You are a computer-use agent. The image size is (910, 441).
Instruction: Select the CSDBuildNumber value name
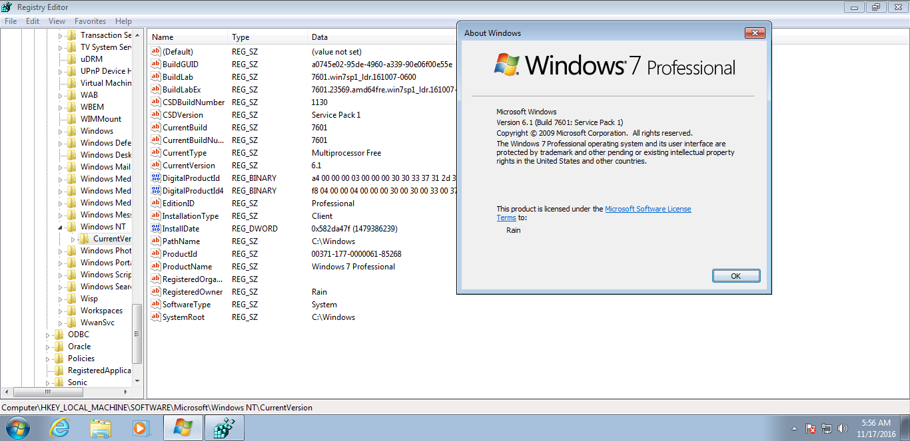tap(193, 102)
